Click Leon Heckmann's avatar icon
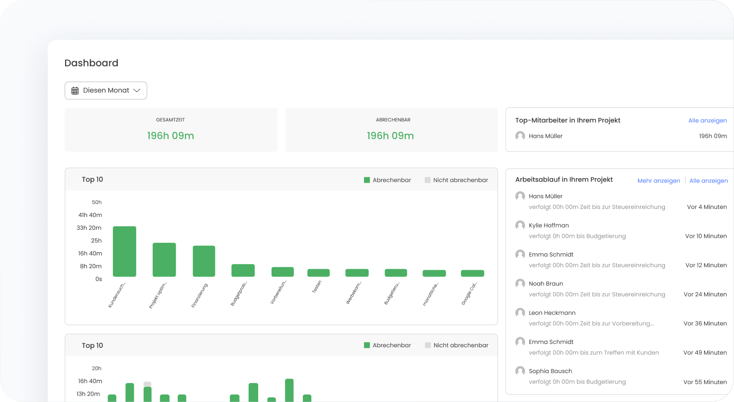Viewport: 734px width, 402px height. coord(520,313)
